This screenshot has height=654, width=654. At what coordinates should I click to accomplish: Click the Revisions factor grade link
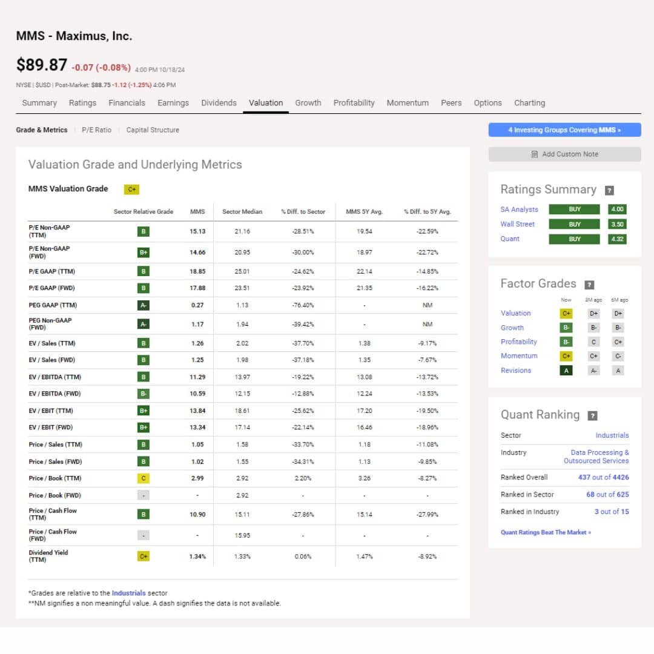516,371
